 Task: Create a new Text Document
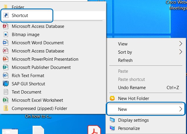[27, 92]
